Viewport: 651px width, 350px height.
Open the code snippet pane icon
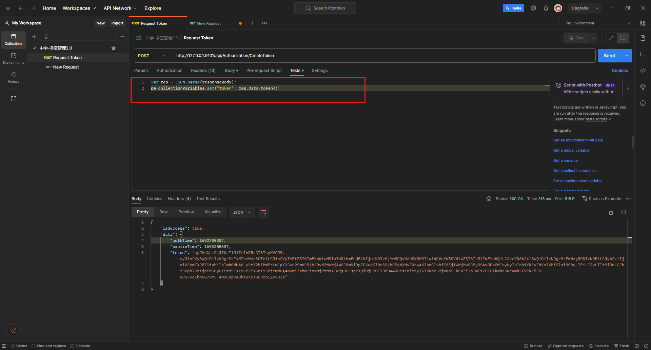[x=643, y=71]
